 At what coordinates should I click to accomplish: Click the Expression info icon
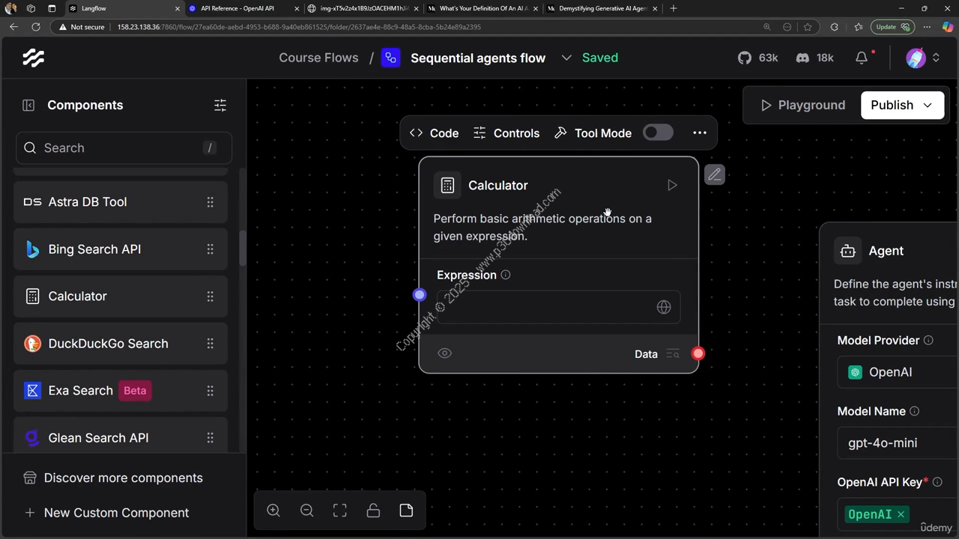click(506, 275)
